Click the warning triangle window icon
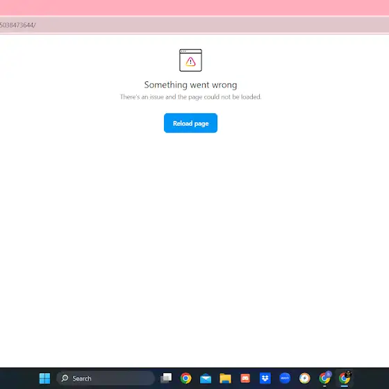389x389 pixels. [x=190, y=60]
